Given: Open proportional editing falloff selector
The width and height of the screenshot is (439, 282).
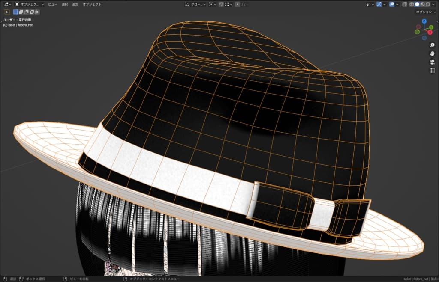Looking at the screenshot, I should click(244, 4).
